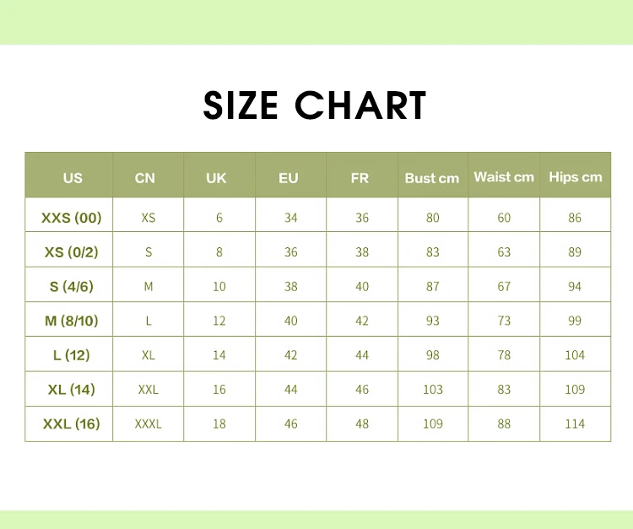
Task: Select the FR column header
Action: click(x=360, y=178)
